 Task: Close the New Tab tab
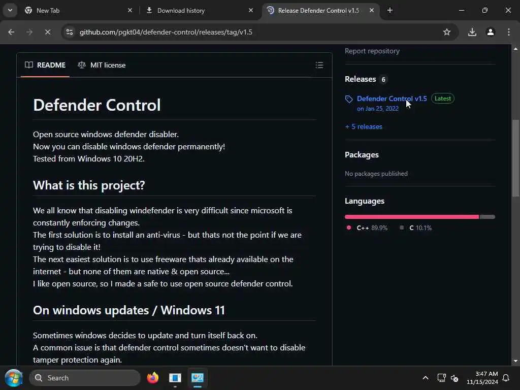[130, 10]
